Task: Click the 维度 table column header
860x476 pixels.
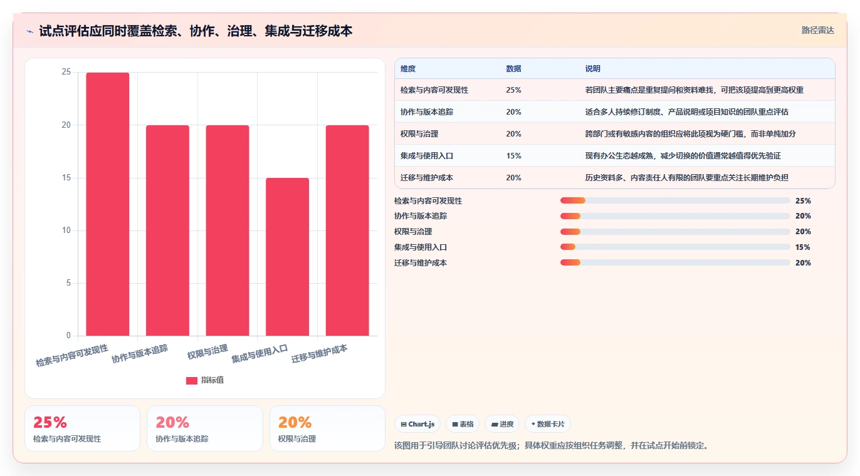Action: (408, 69)
